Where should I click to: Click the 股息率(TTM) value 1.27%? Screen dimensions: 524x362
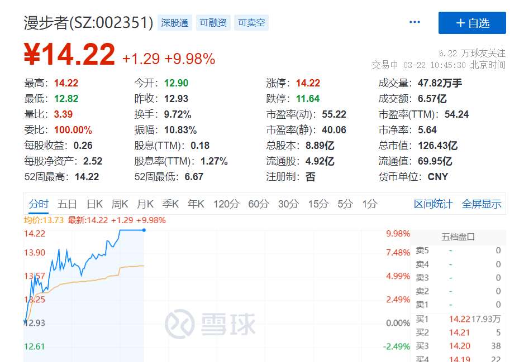coord(214,161)
